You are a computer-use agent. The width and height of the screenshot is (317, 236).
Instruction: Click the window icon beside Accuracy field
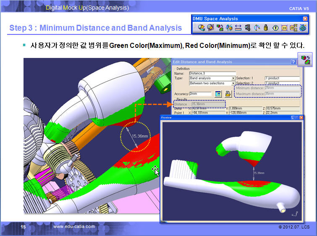pos(218,94)
